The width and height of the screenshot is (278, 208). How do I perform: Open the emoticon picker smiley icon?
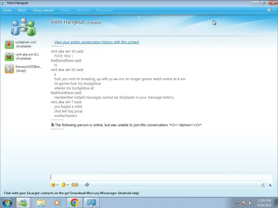pos(53,185)
